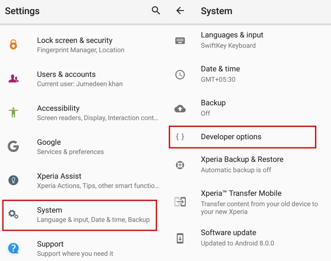This screenshot has height=261, width=331.
Task: Tap the blue Support question mark icon
Action: pyautogui.click(x=13, y=248)
